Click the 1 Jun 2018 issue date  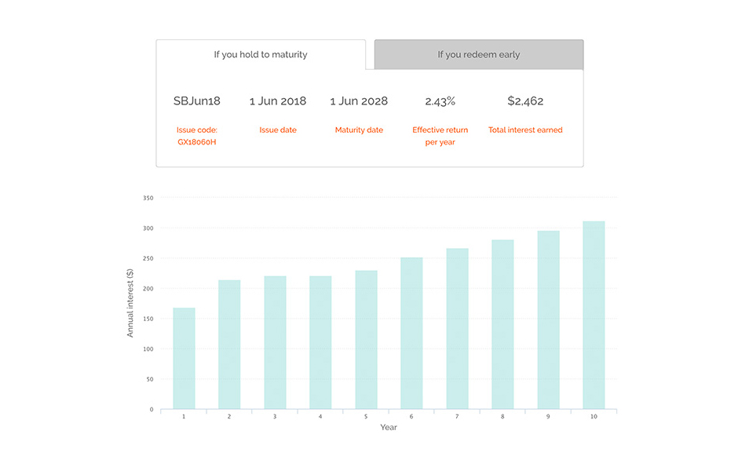coord(278,101)
